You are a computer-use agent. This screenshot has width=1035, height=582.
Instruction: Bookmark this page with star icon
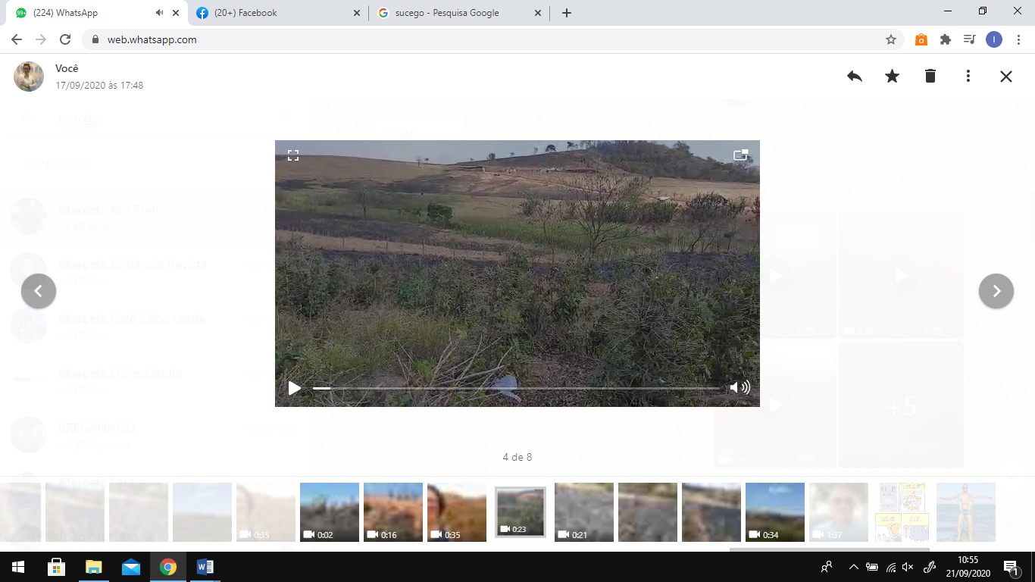coord(891,39)
